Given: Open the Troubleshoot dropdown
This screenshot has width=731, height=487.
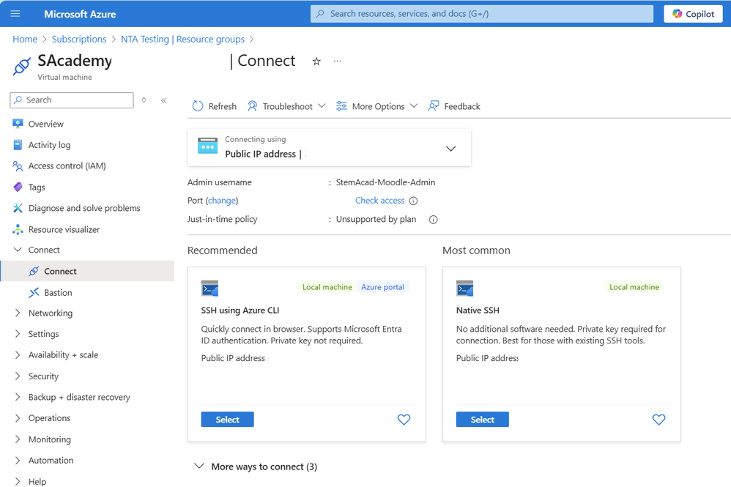Looking at the screenshot, I should pos(286,106).
